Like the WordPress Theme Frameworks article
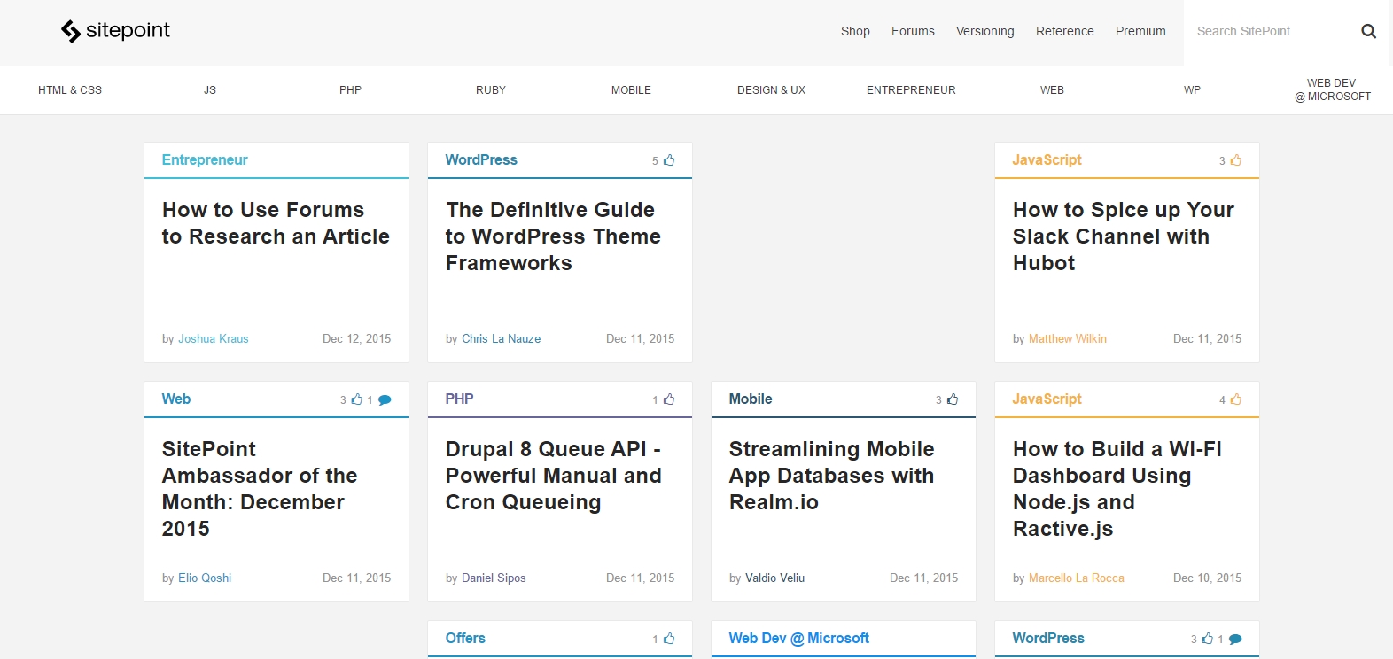 tap(669, 160)
